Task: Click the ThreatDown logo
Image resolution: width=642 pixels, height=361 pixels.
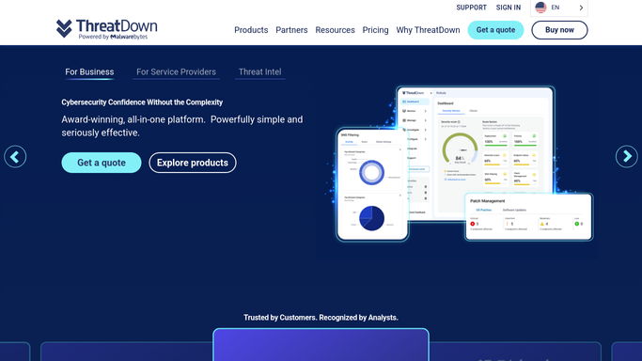Action: (106, 29)
